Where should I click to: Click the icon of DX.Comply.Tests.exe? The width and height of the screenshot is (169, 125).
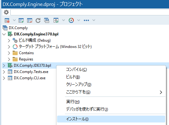10,72
